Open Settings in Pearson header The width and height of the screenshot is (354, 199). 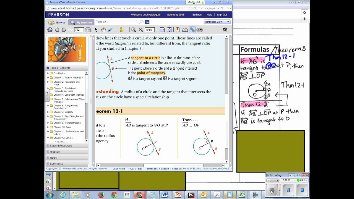pos(197,15)
